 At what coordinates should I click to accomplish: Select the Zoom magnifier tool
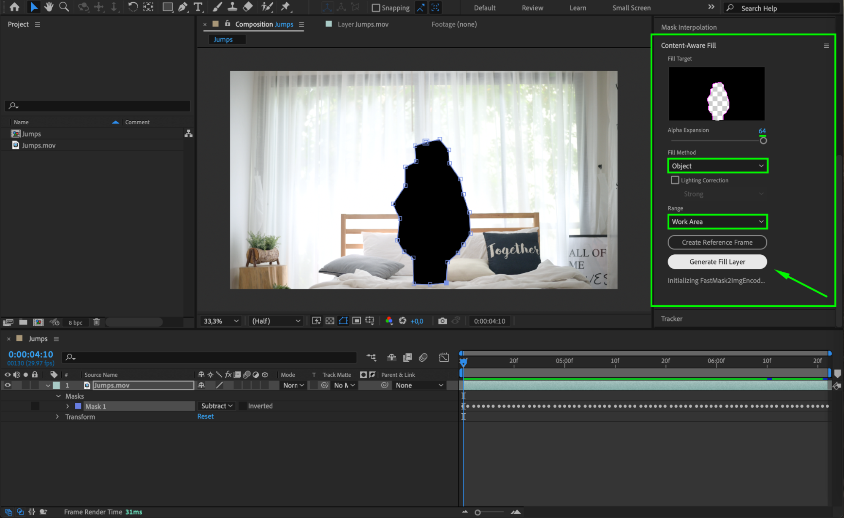click(x=64, y=7)
